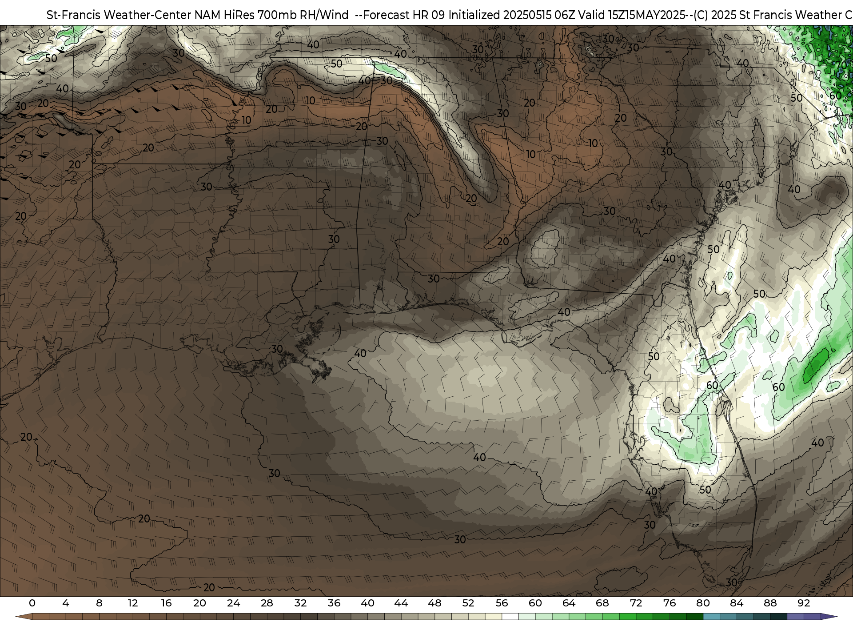Click the 92 label on the color scale
Viewport: 853px width, 622px height.
pos(804,603)
